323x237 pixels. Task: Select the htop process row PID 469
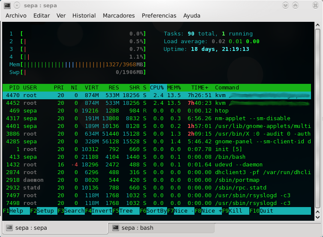coord(157,111)
